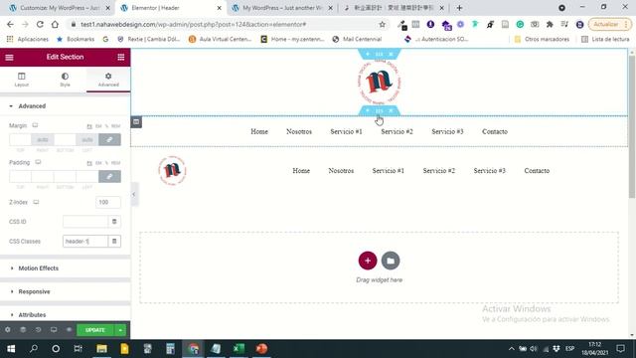Open responsive mode switcher
This screenshot has height=358, width=636.
coord(54,330)
